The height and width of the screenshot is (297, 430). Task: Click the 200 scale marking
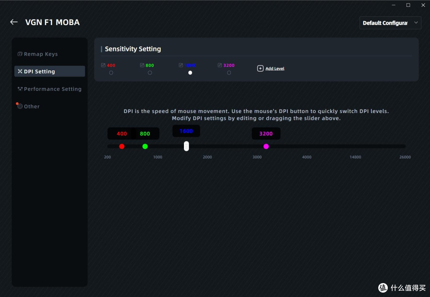107,157
